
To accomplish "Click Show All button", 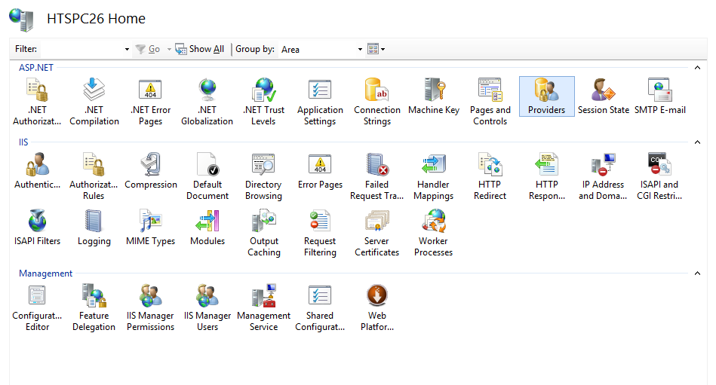I will [x=200, y=49].
